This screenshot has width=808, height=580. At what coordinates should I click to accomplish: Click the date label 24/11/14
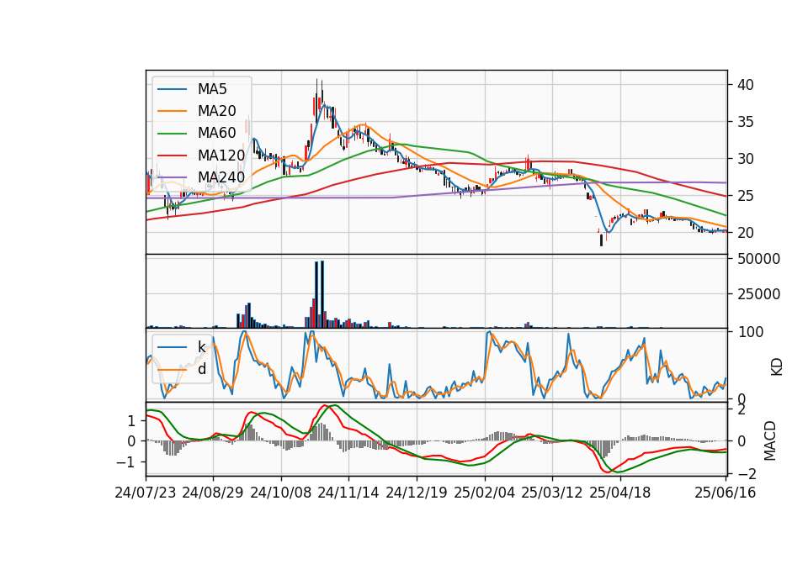(x=348, y=493)
